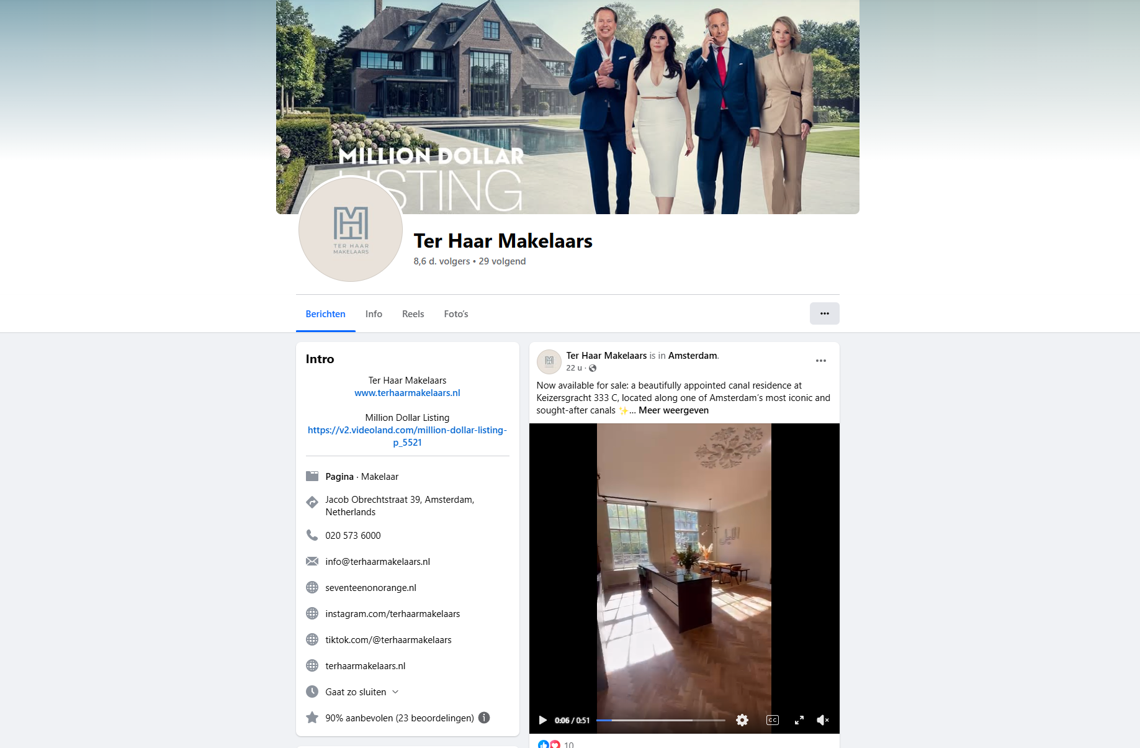
Task: Open the Amsterdam location link in post
Action: (693, 356)
